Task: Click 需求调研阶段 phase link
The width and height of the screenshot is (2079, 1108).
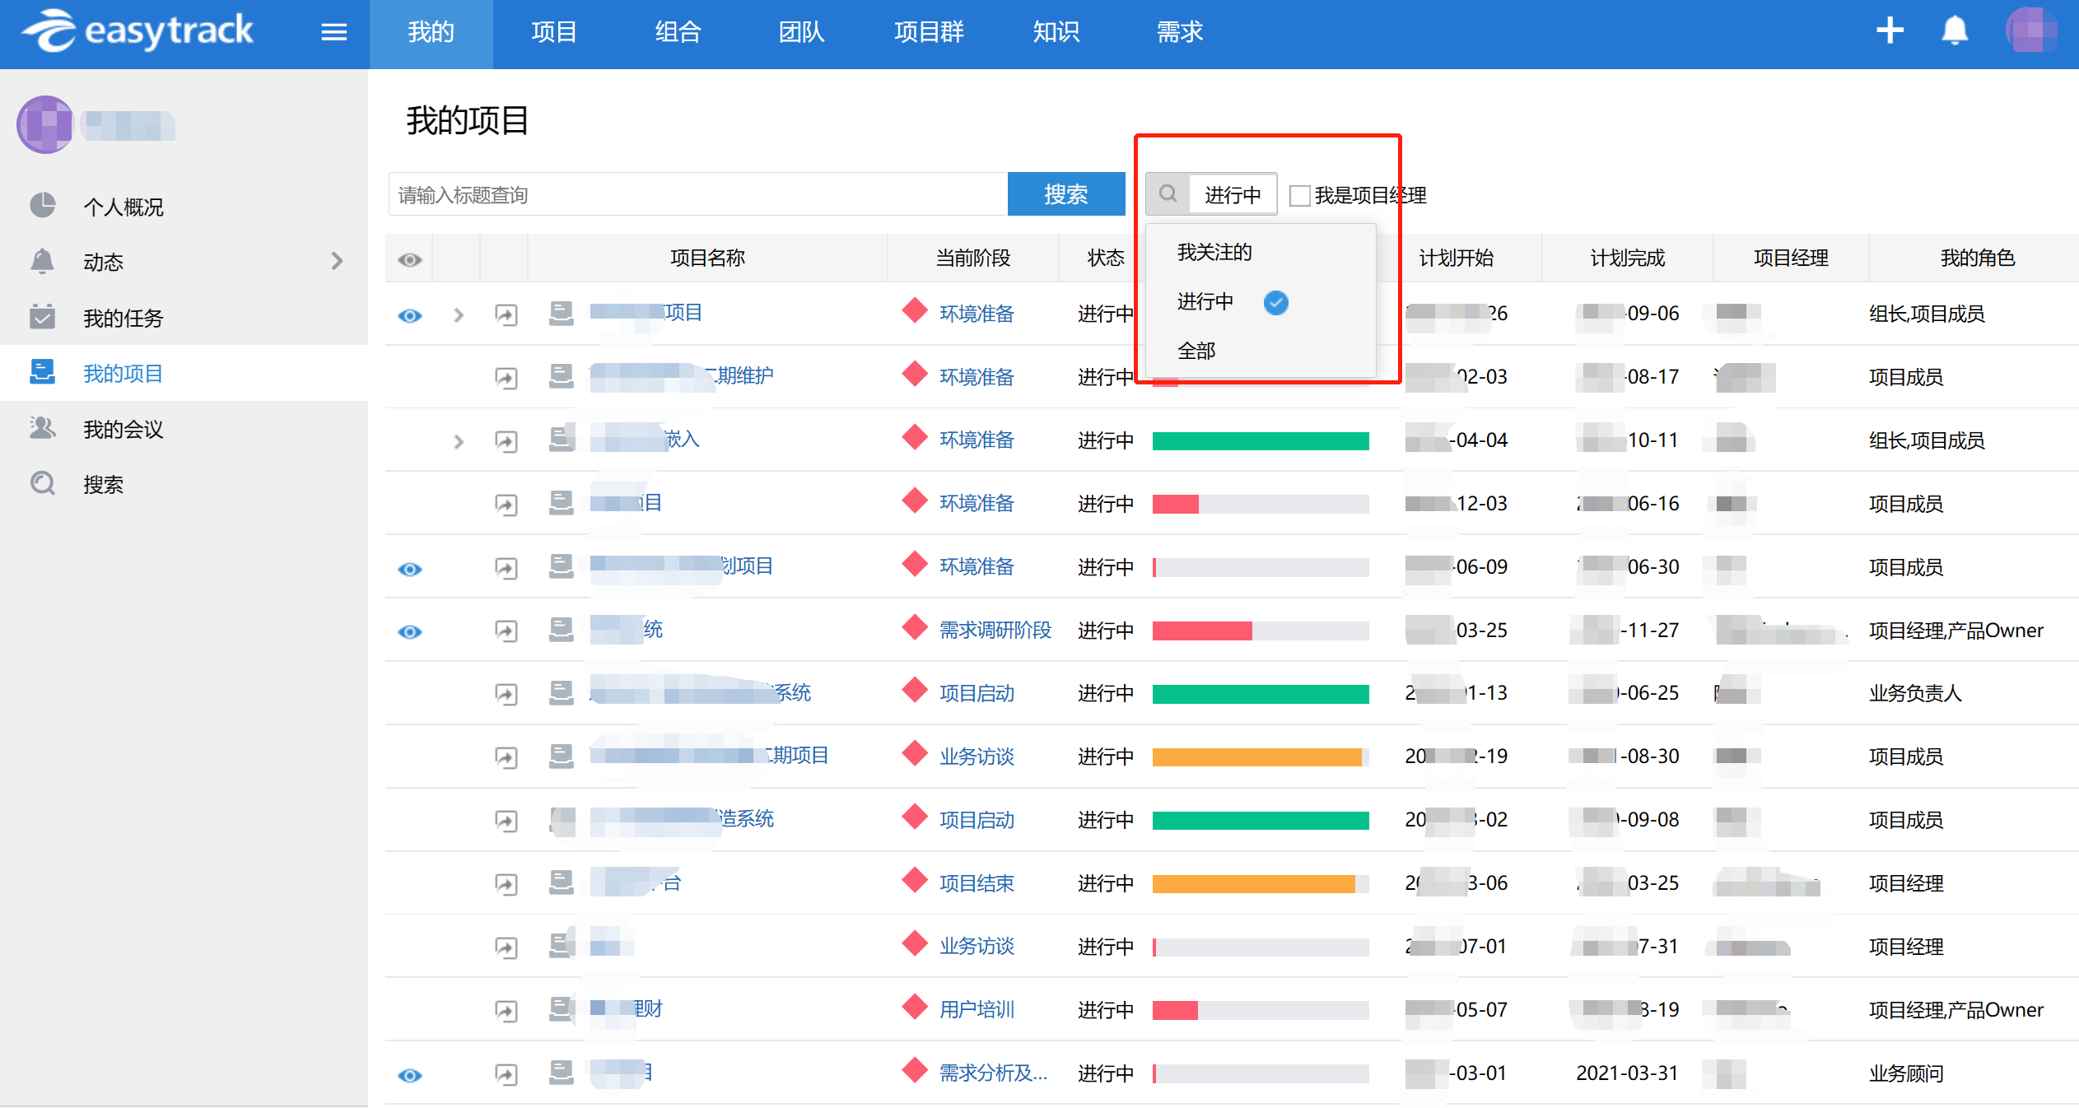Action: click(995, 631)
